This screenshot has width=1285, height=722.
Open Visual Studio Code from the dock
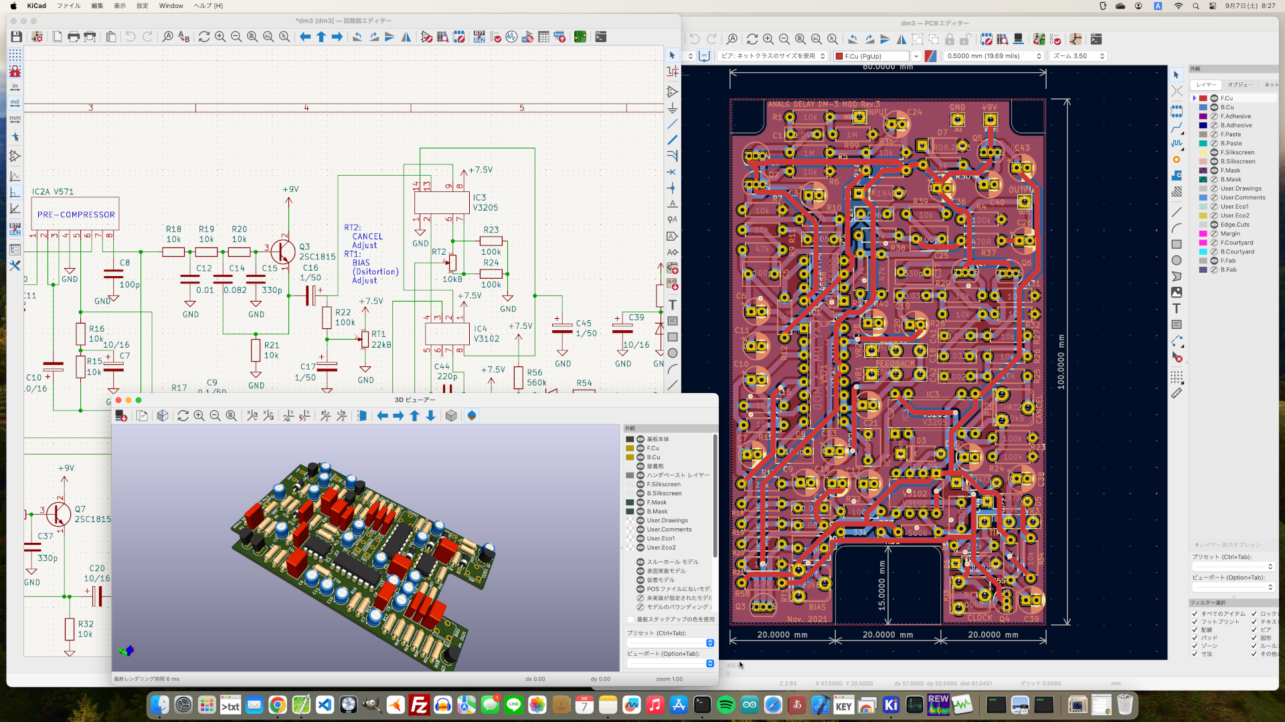(325, 705)
